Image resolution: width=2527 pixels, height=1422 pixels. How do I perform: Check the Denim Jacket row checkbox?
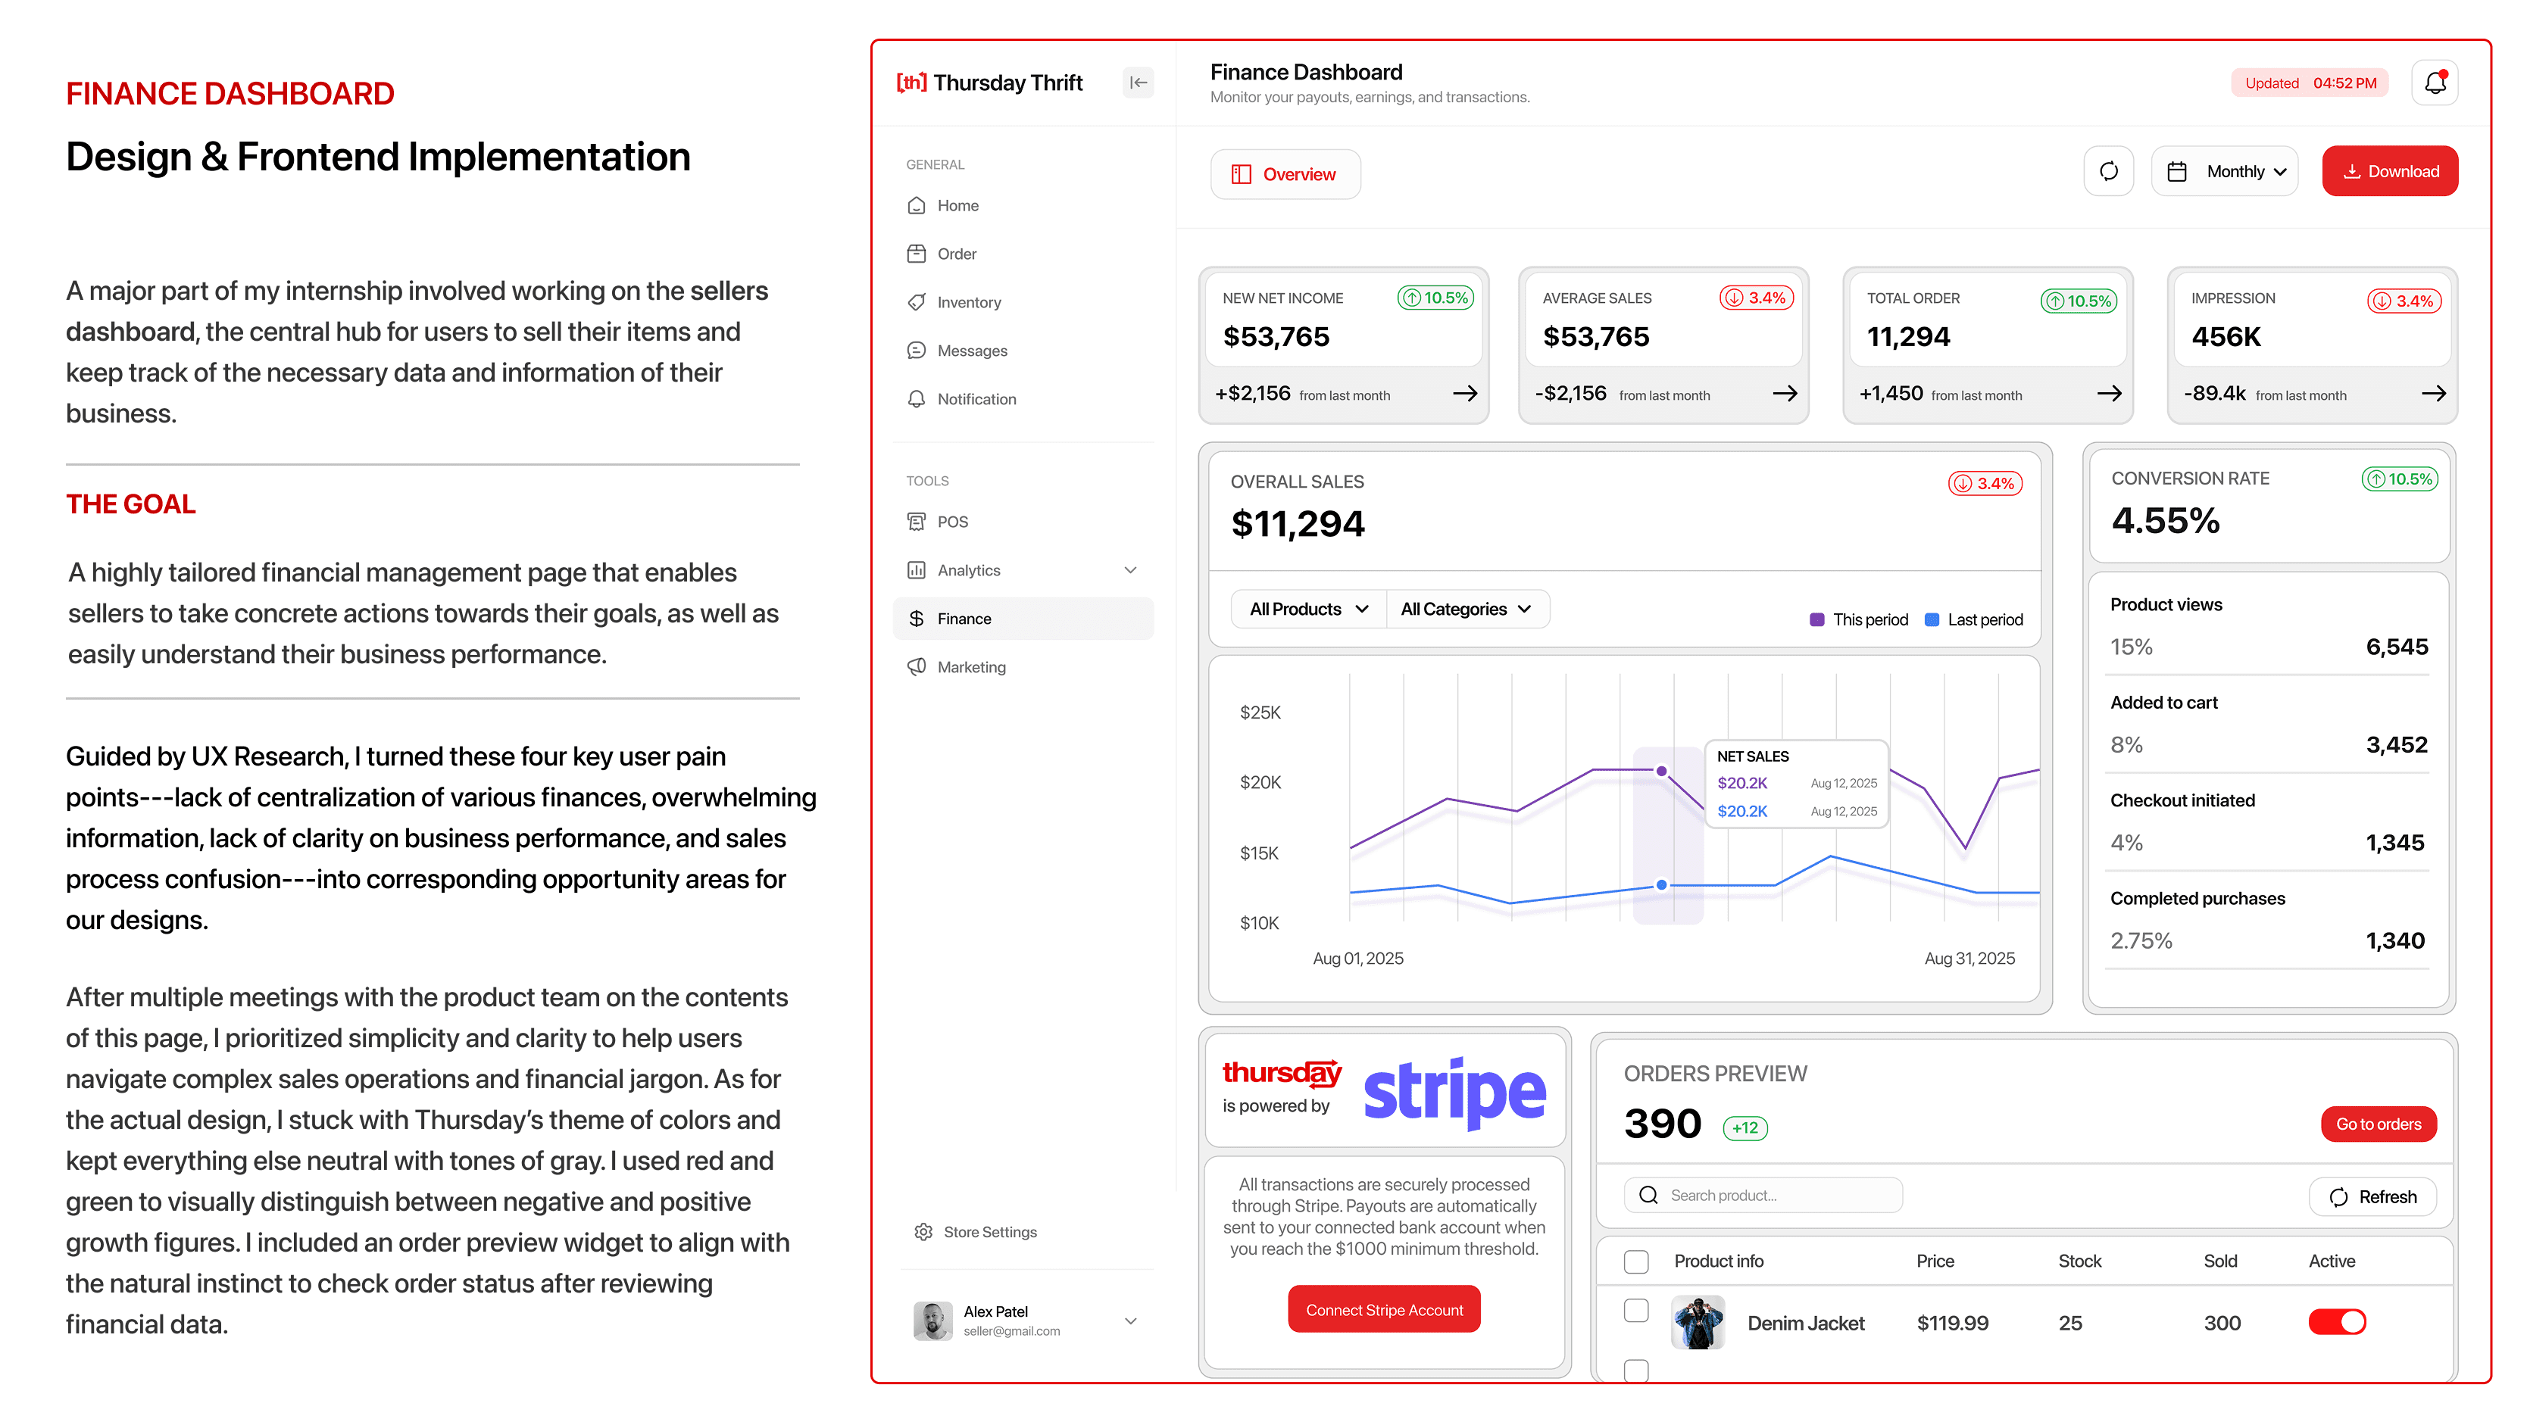[1636, 1310]
